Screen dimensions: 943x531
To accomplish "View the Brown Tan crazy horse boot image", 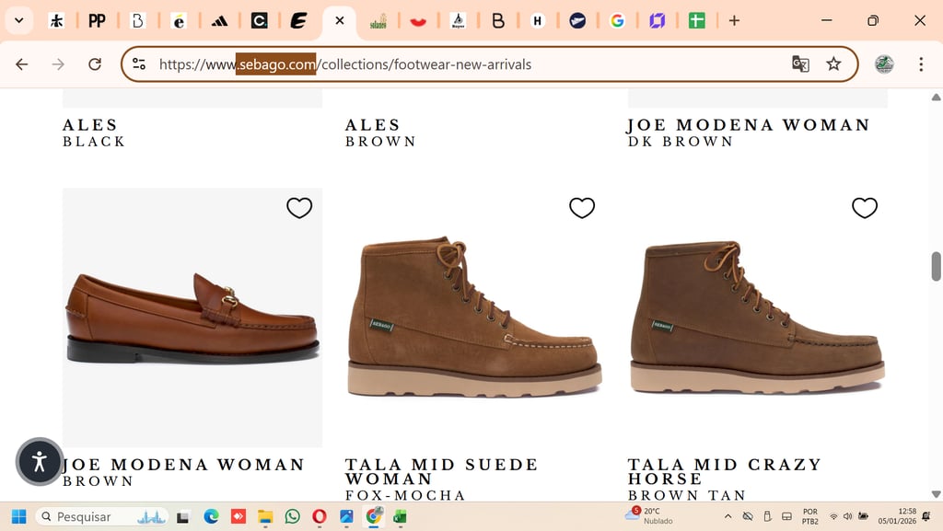I will coord(758,317).
